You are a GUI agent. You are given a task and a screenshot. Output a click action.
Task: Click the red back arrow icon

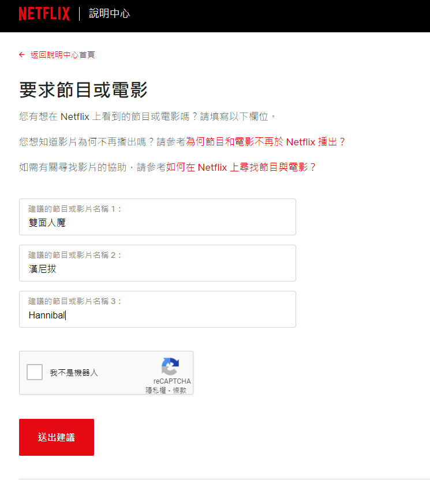coord(22,55)
